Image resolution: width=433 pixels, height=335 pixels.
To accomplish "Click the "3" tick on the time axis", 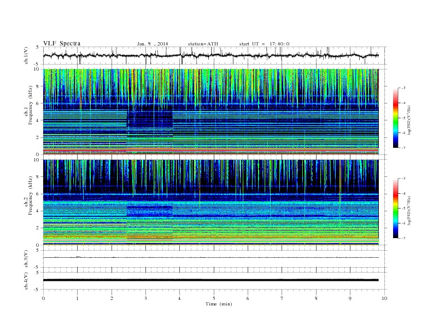I will point(145,298).
